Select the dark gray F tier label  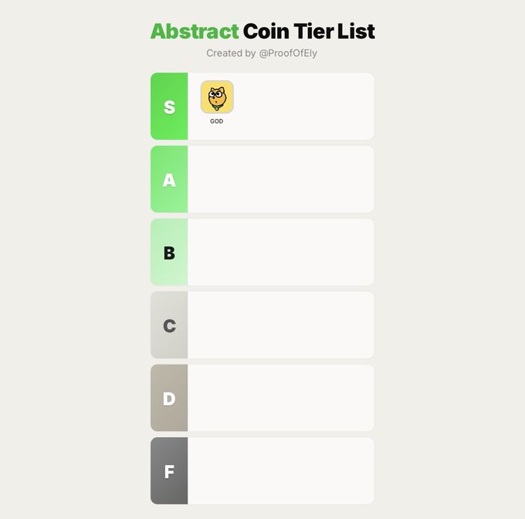pos(169,471)
